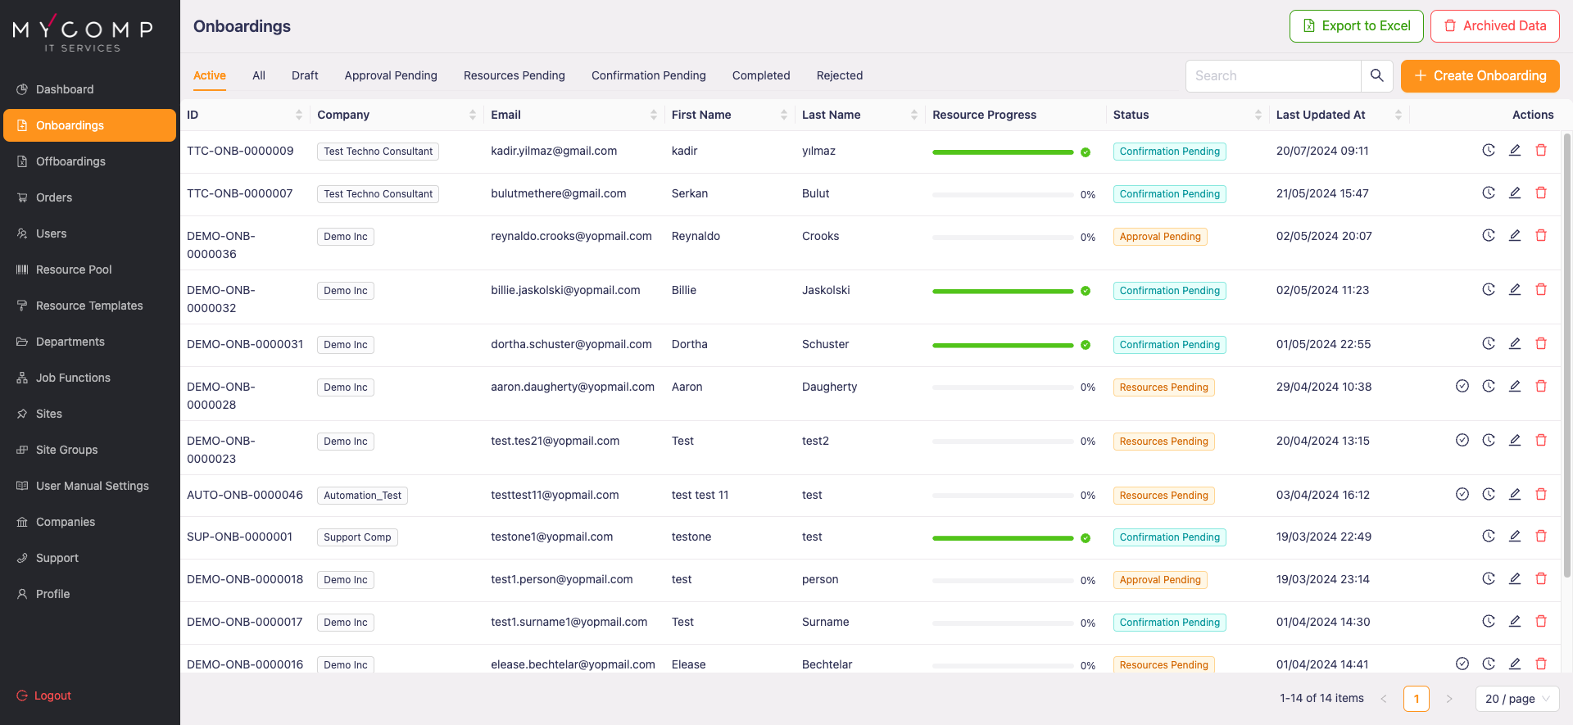Delete the SUP-ONB-0000001 onboarding
Viewport: 1573px width, 725px height.
(1540, 537)
